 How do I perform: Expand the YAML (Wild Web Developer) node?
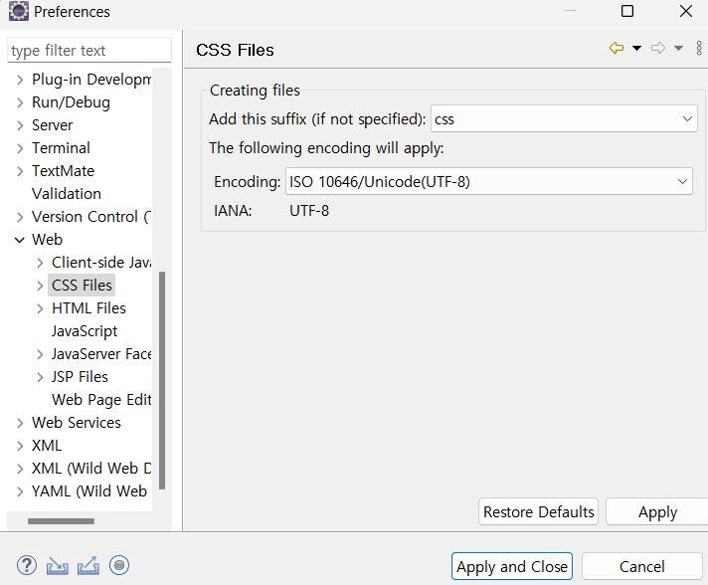20,491
